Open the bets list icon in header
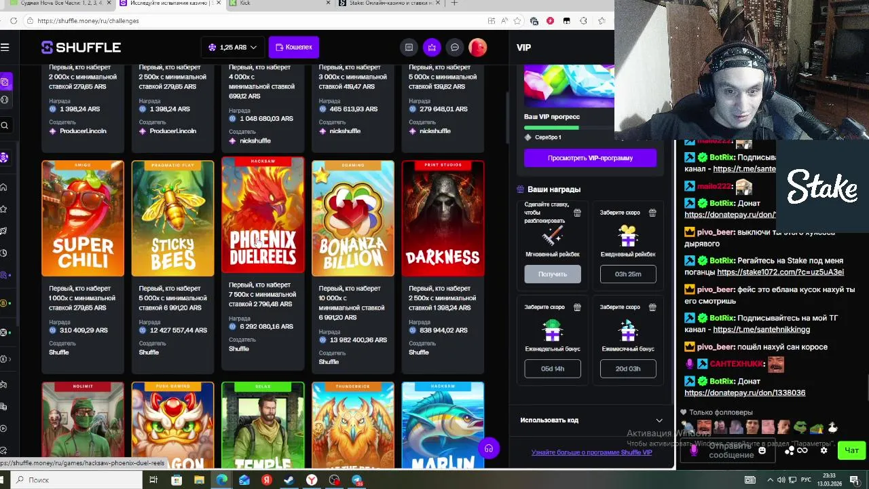869x489 pixels. [409, 48]
